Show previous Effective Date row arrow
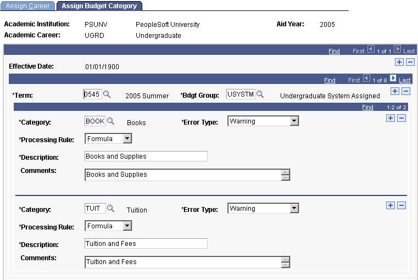This screenshot has width=418, height=280. (371, 49)
